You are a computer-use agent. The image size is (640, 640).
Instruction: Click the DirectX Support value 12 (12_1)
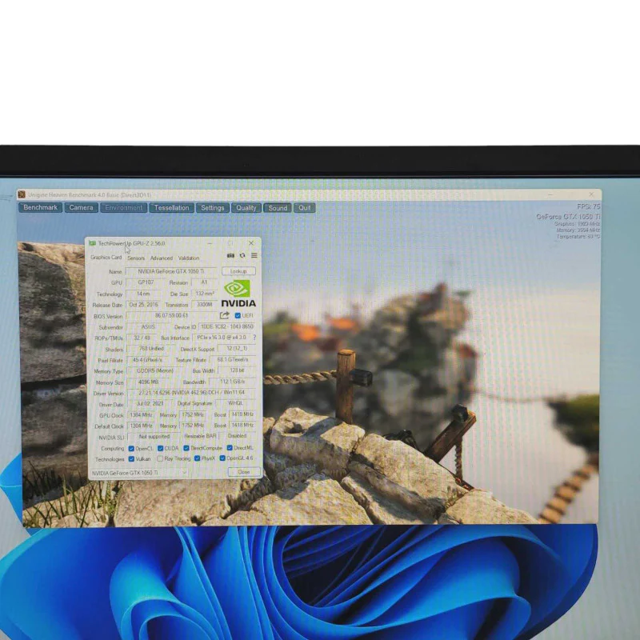237,348
